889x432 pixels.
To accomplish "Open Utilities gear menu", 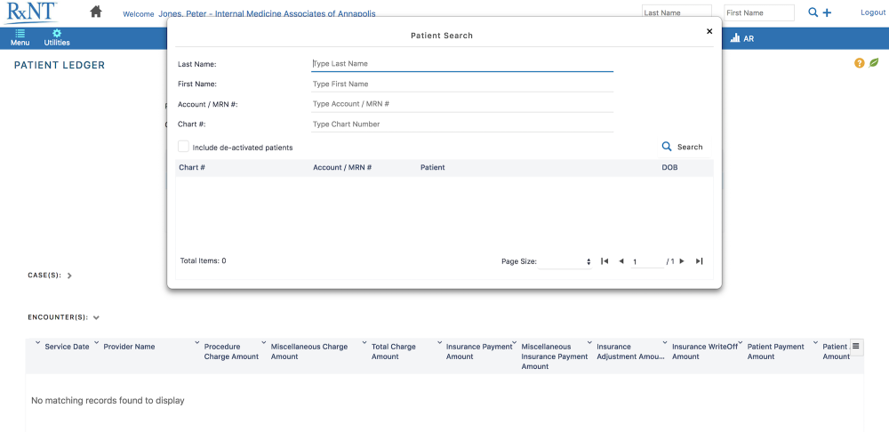I will click(57, 38).
